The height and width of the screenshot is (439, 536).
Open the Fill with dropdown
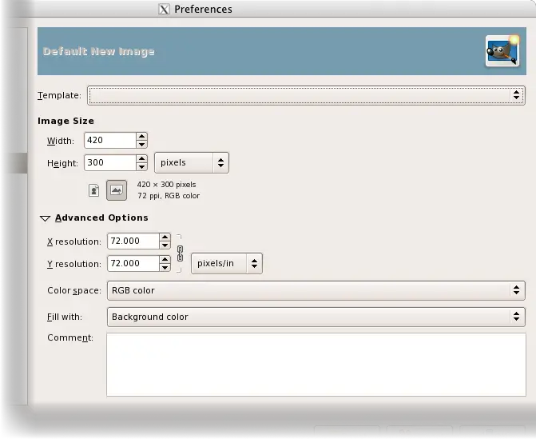pos(316,317)
